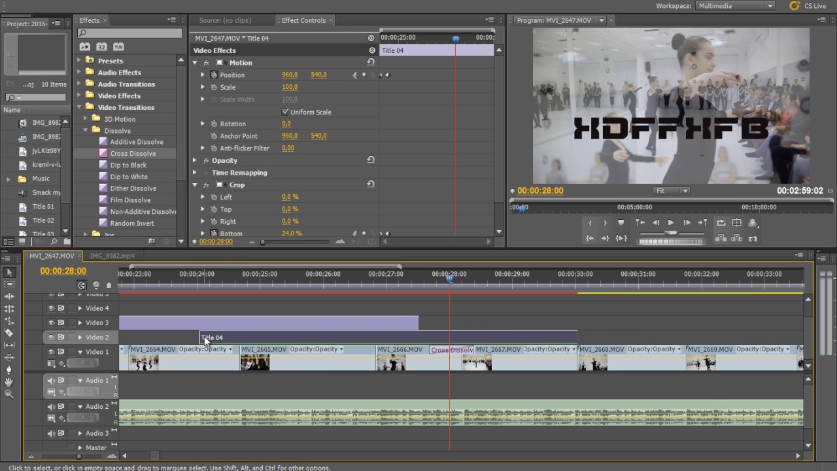Select Dip to Black transition

128,165
